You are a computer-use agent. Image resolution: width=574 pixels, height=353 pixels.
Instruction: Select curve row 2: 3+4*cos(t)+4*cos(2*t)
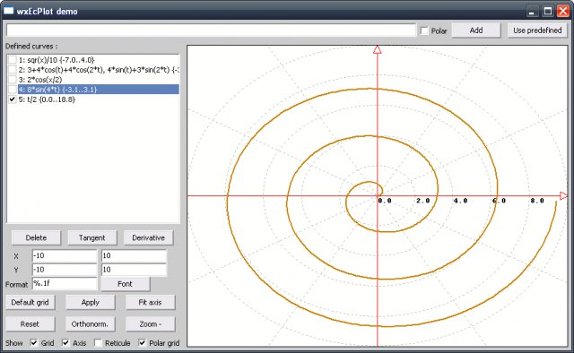pos(98,70)
